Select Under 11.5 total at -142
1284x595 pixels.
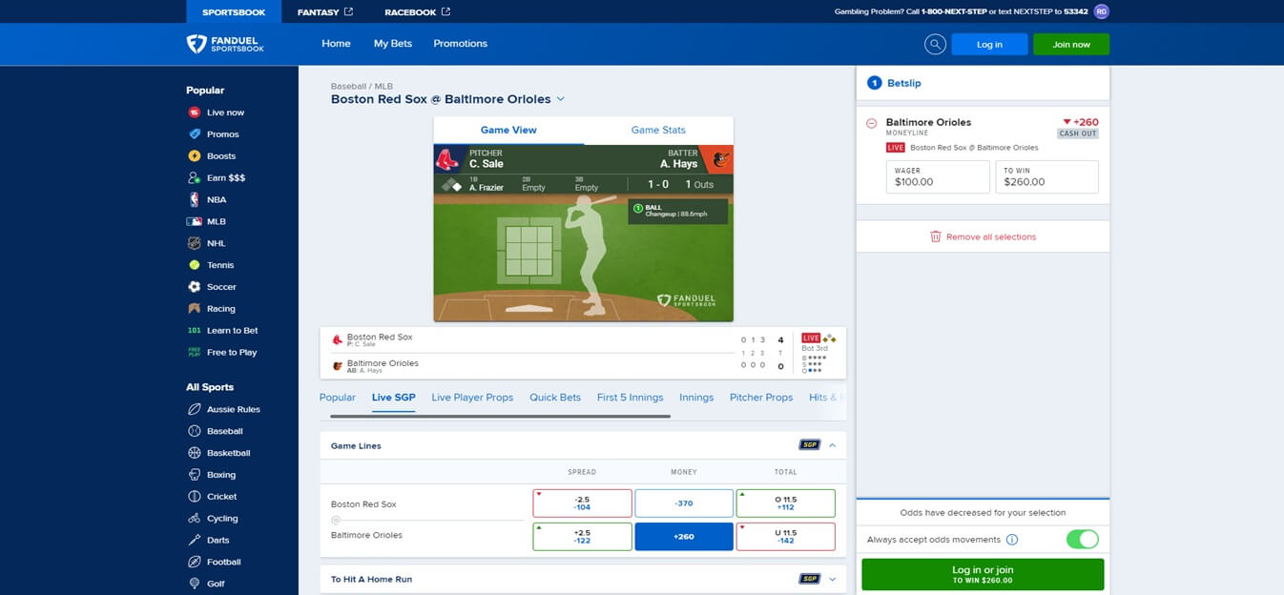(x=786, y=537)
